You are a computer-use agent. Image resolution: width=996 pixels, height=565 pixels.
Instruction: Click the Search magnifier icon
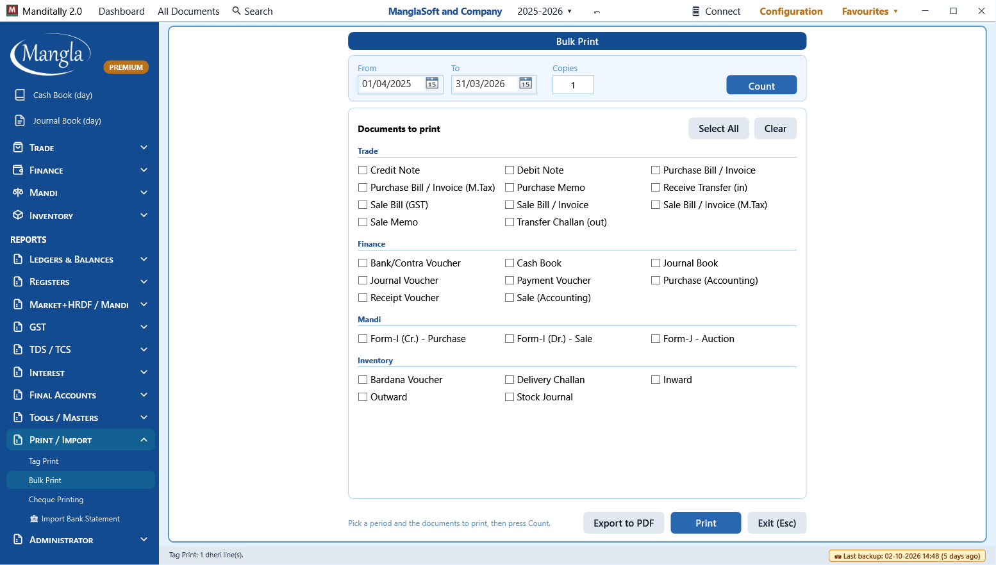point(237,11)
